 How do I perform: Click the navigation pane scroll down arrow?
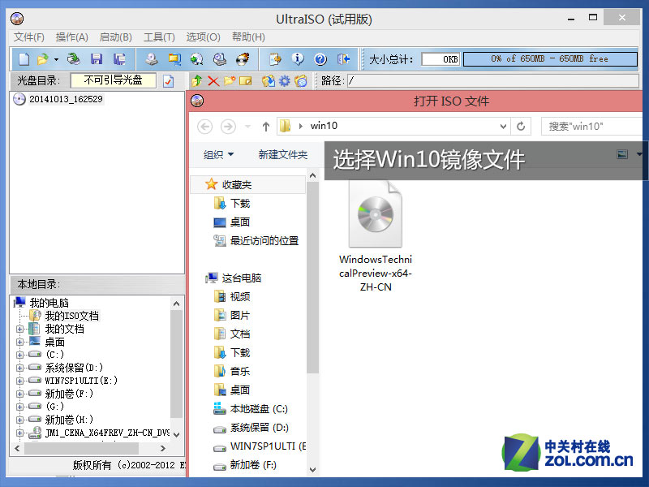tap(313, 470)
